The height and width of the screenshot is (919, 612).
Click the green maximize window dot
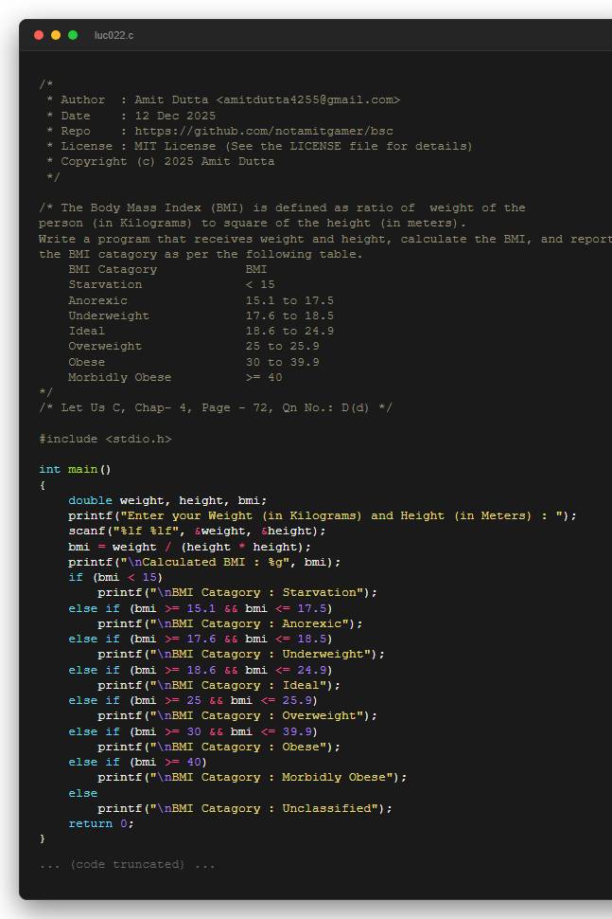[73, 35]
